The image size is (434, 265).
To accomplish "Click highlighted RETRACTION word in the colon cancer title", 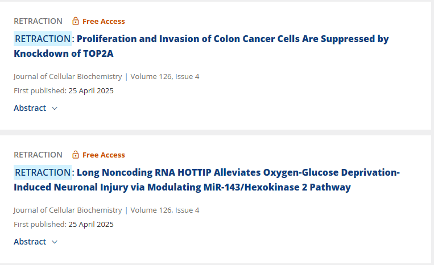I will coord(43,39).
